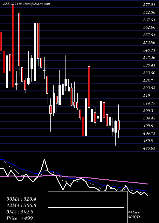The width and height of the screenshot is (159, 223).
Task: Click the 552.96 price axis label
Action: [x=149, y=42]
